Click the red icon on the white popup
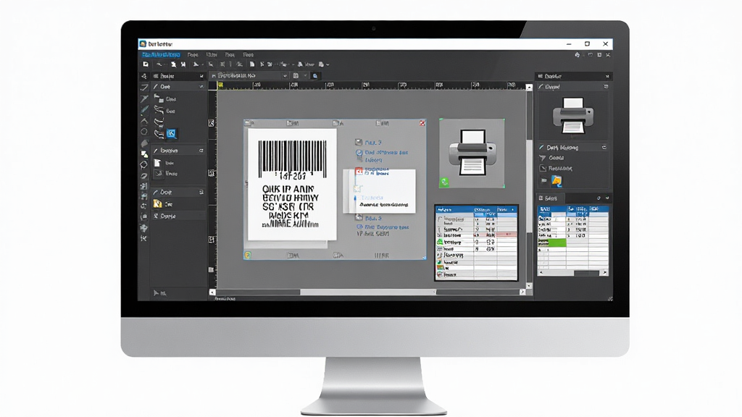The height and width of the screenshot is (417, 742). [359, 171]
